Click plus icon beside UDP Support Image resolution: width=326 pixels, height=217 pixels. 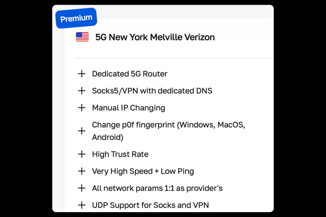(81, 205)
